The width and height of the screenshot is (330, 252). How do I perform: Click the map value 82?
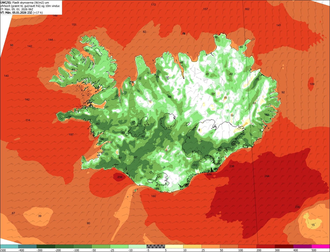[144, 32]
